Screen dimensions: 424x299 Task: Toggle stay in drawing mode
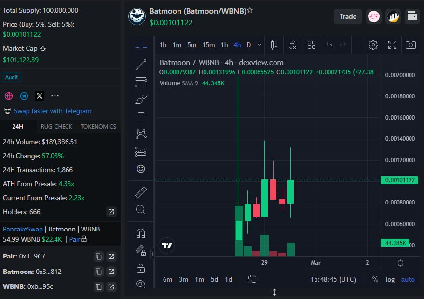pos(141,250)
